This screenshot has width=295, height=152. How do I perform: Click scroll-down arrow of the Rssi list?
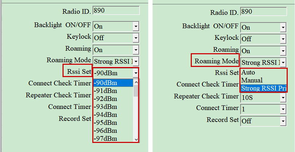136,139
